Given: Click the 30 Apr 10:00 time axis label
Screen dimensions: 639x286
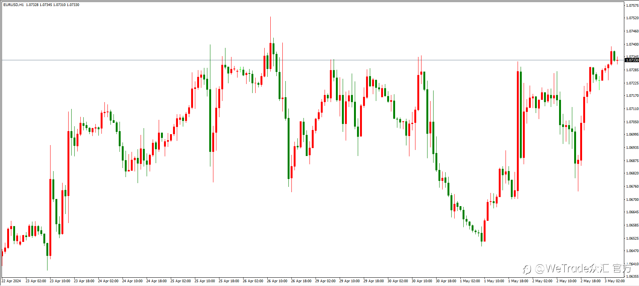Looking at the screenshot, I should (422, 281).
